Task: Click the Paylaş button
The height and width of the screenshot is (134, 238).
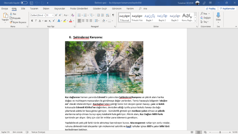Action: 211,8
